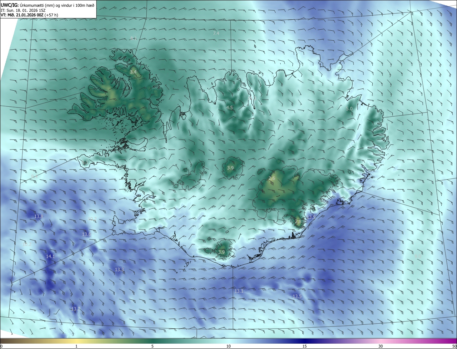
Task: Click the 4.5 value label in north Iceland
Action: tap(230, 107)
